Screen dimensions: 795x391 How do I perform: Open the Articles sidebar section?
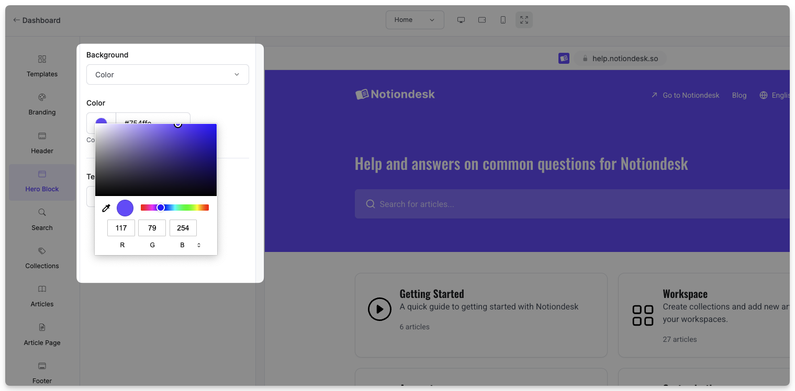click(x=42, y=297)
